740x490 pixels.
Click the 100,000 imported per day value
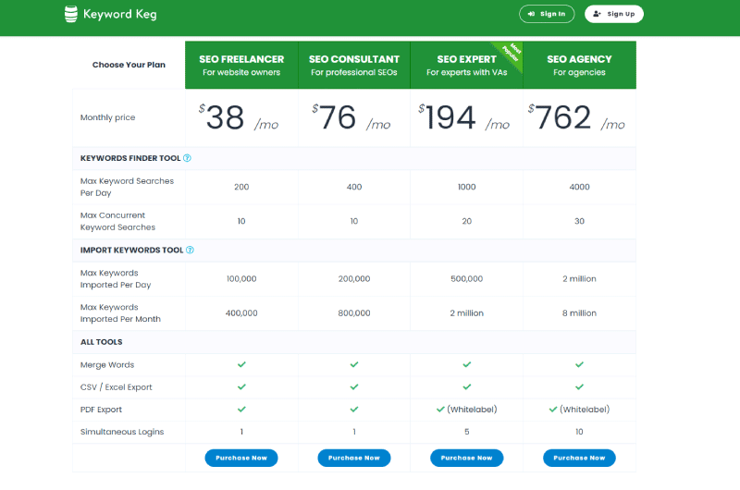pos(241,278)
